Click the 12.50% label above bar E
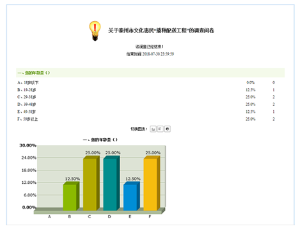This screenshot has width=300, height=231. tap(133, 179)
